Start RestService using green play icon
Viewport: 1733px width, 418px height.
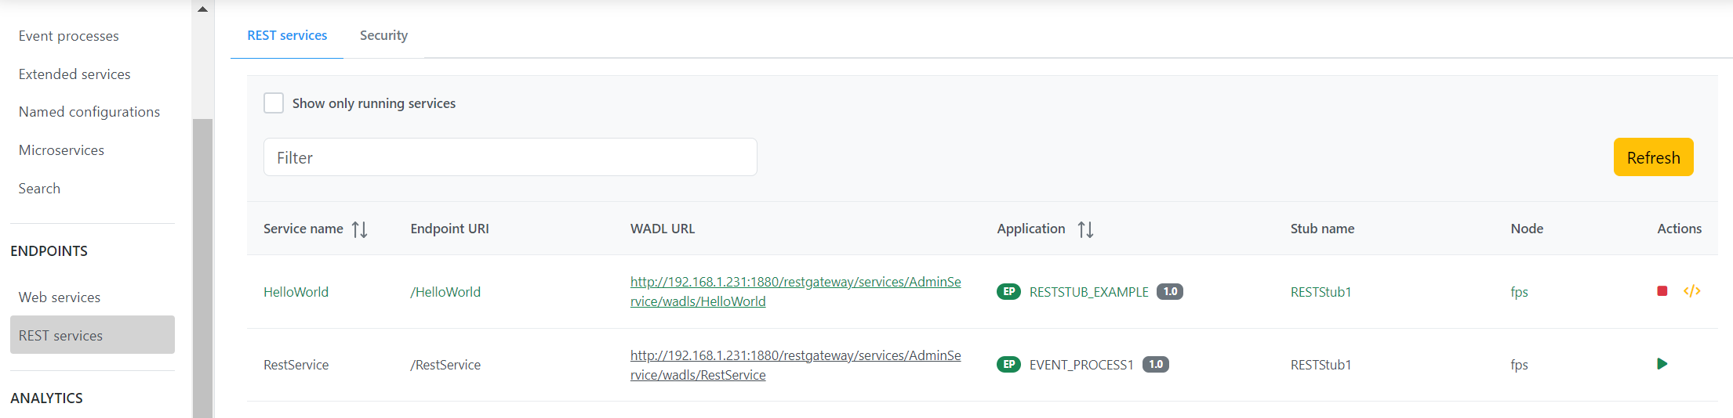click(x=1662, y=364)
